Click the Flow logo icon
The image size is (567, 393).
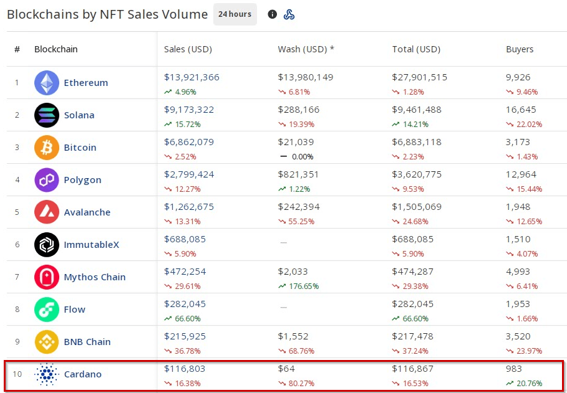point(47,310)
